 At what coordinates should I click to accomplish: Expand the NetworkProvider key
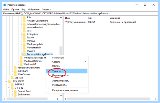tap(21, 28)
